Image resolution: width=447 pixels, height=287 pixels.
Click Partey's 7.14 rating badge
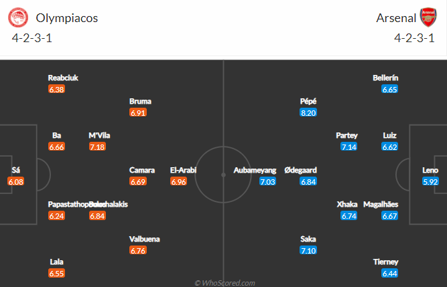[349, 147]
